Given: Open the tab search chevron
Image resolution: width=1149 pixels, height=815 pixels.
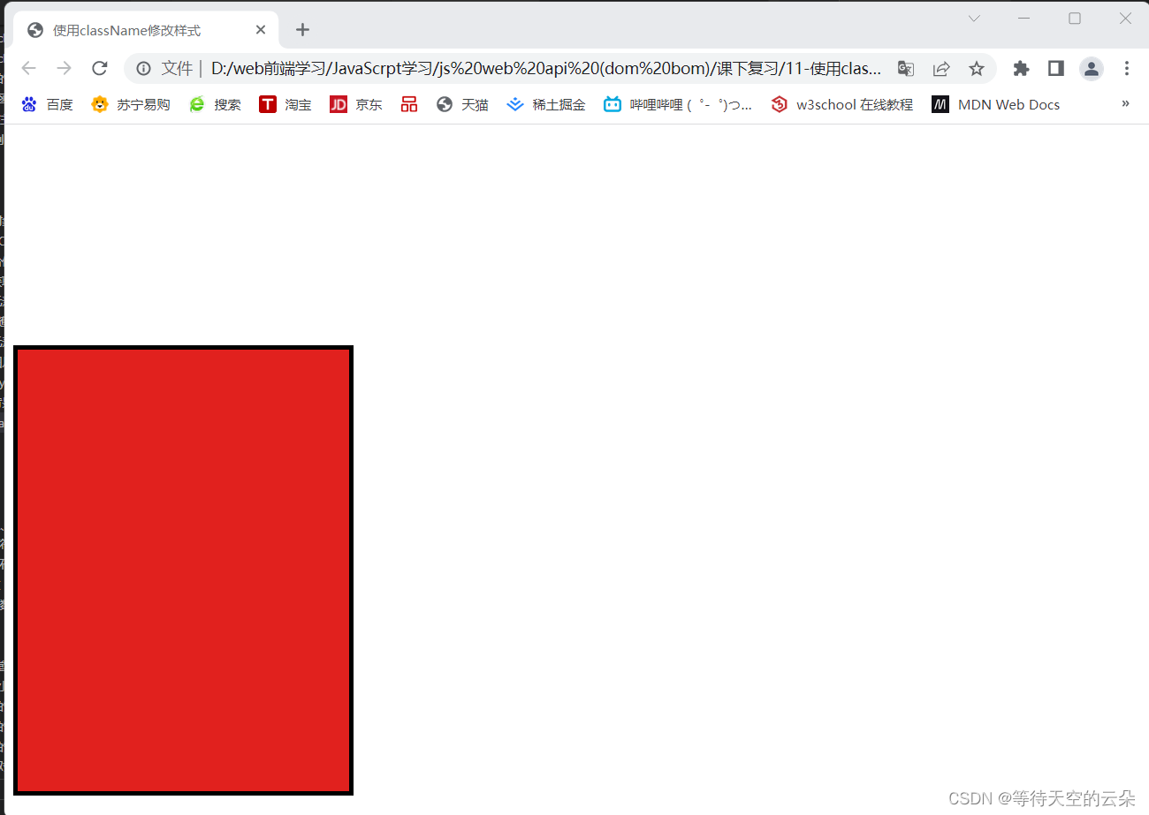Looking at the screenshot, I should [974, 19].
